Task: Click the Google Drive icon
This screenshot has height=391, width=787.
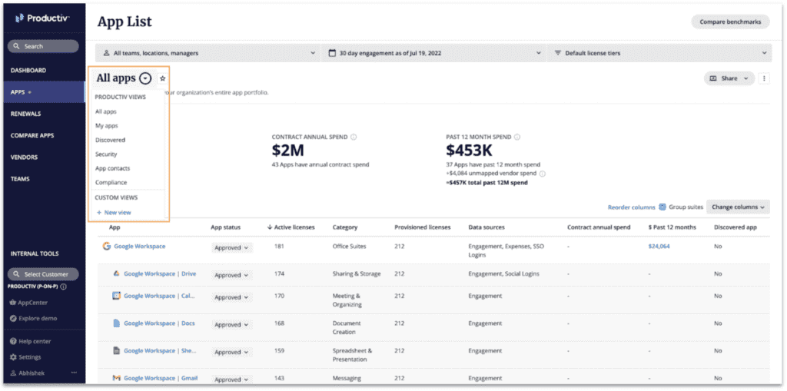Action: point(116,274)
